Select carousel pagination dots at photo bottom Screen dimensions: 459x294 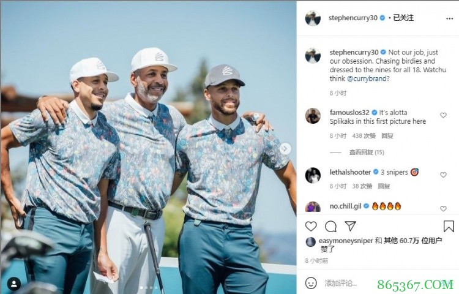coord(149,288)
